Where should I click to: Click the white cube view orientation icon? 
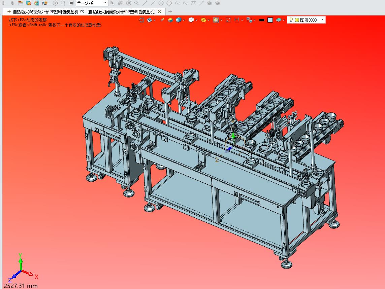[x=191, y=20]
